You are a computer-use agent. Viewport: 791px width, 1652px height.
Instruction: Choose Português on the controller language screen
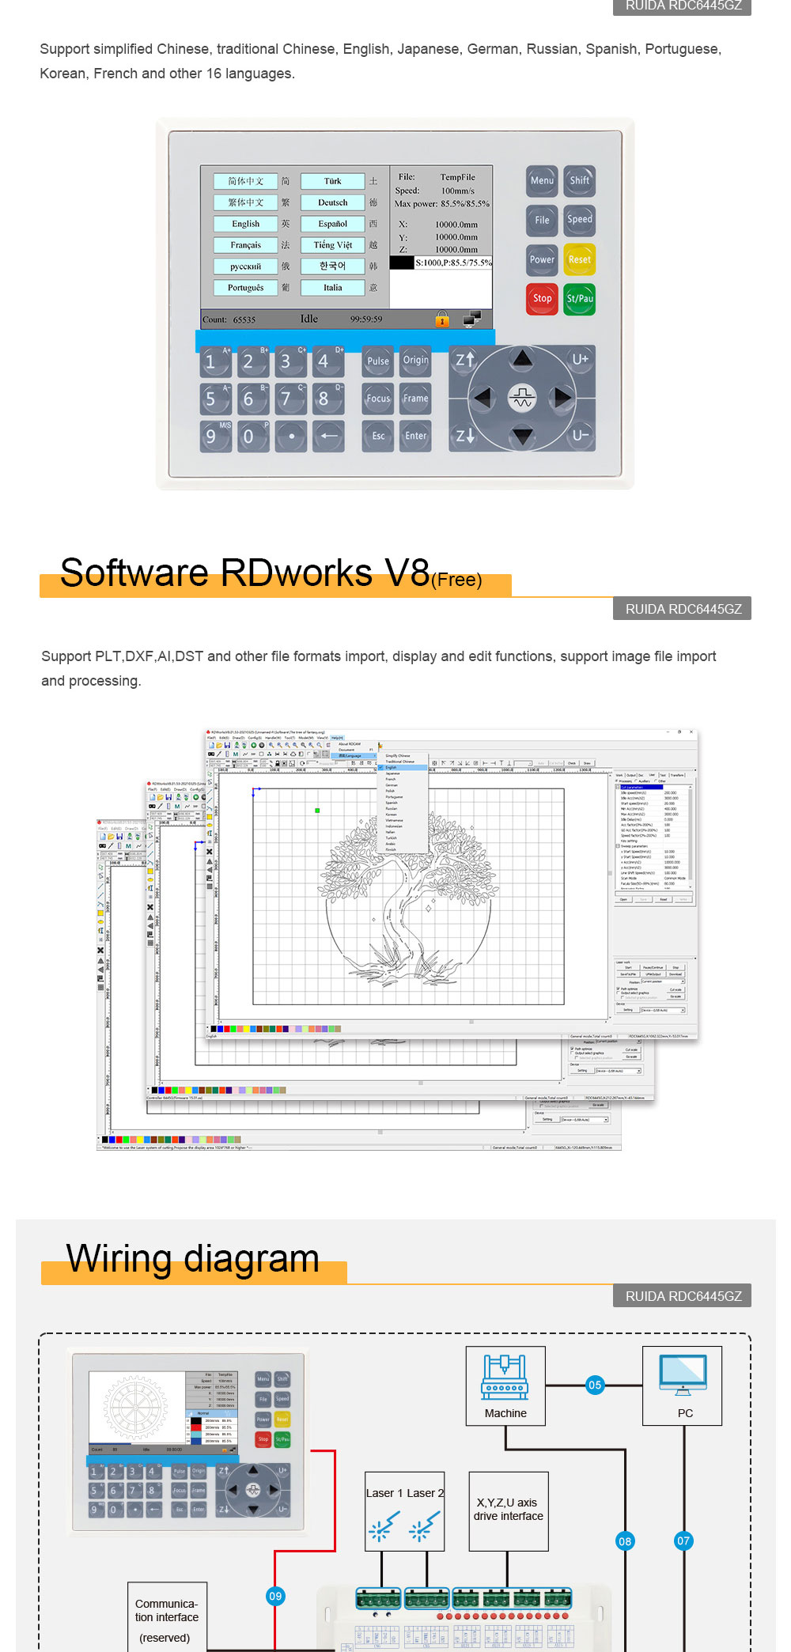[x=245, y=288]
